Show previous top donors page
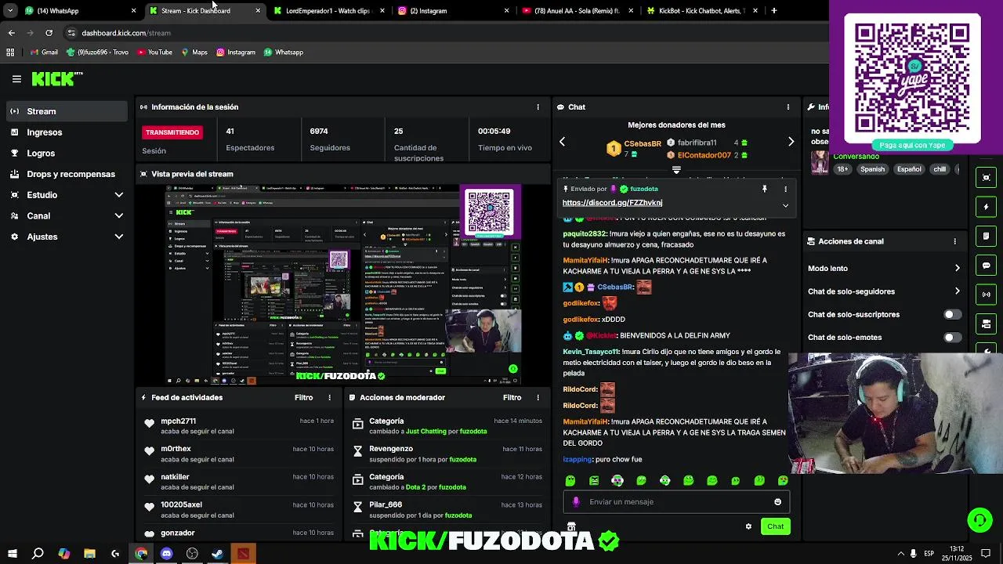This screenshot has width=1003, height=564. tap(562, 142)
